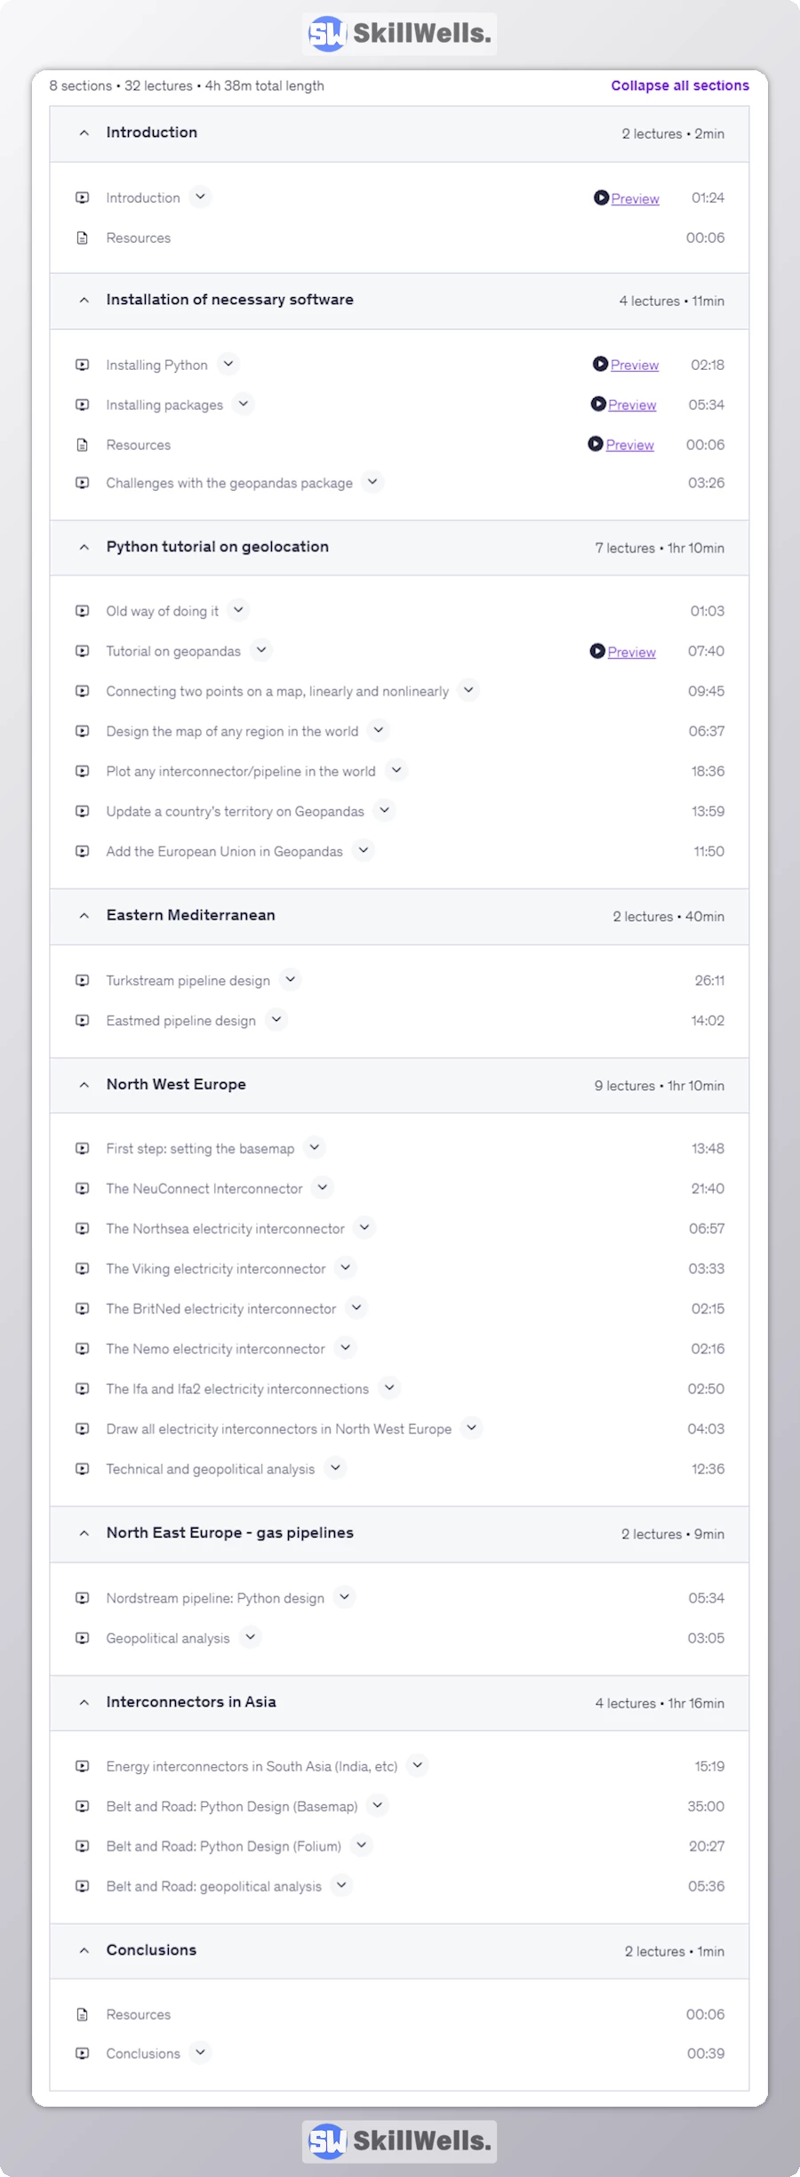Click the SkillWells logo in the footer
Viewport: 800px width, 2177px height.
coord(399,2141)
